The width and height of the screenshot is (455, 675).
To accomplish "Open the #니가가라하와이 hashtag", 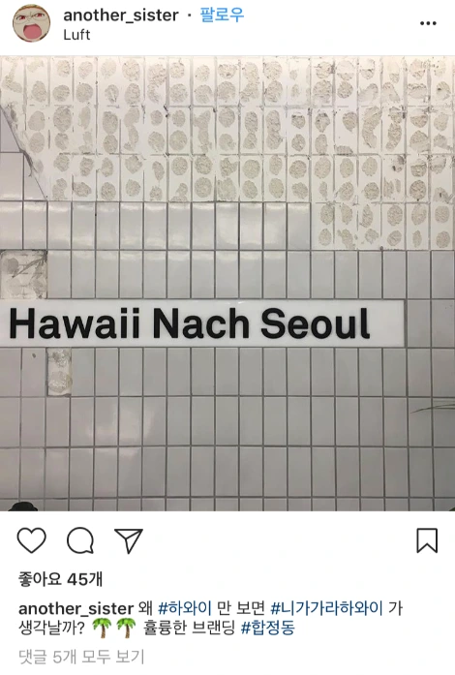I will coord(326,608).
